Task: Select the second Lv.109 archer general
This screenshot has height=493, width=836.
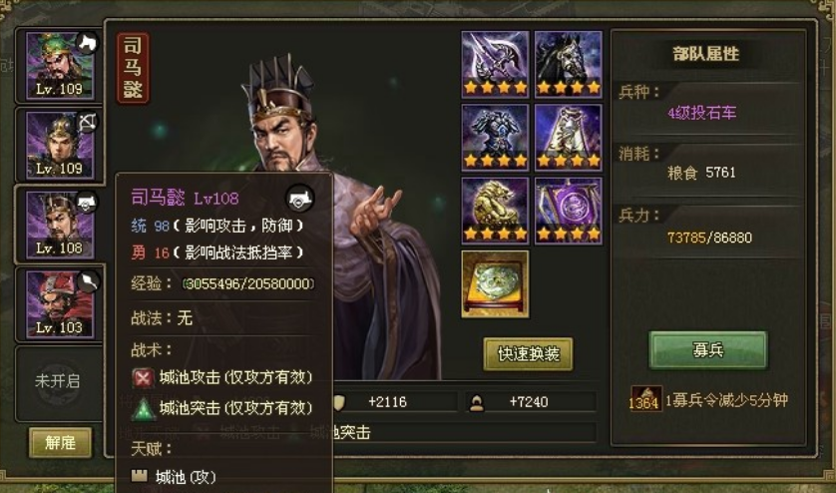Action: pyautogui.click(x=60, y=145)
